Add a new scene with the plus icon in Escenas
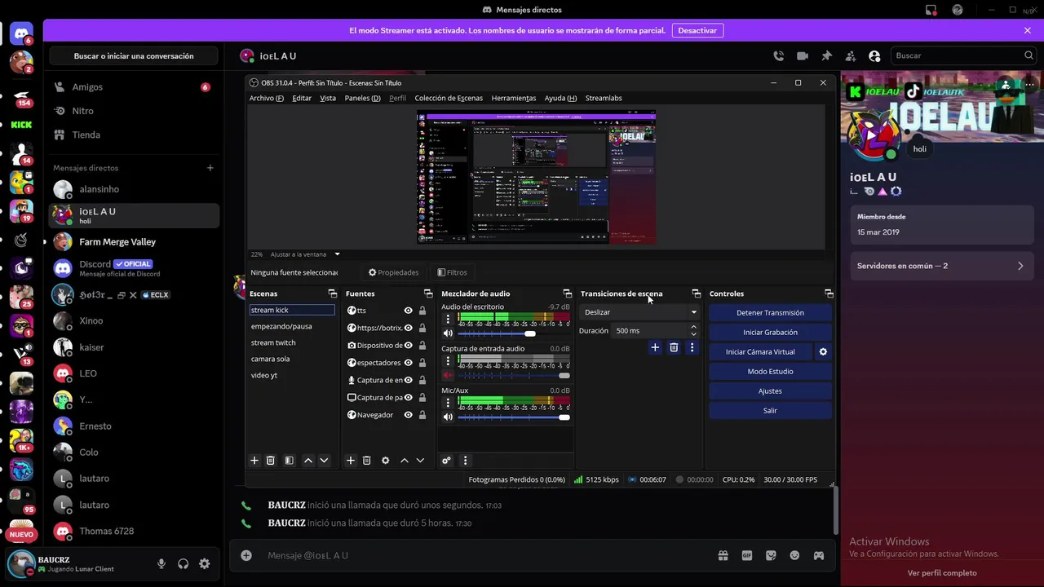Screen dimensions: 1044x587 [254, 461]
